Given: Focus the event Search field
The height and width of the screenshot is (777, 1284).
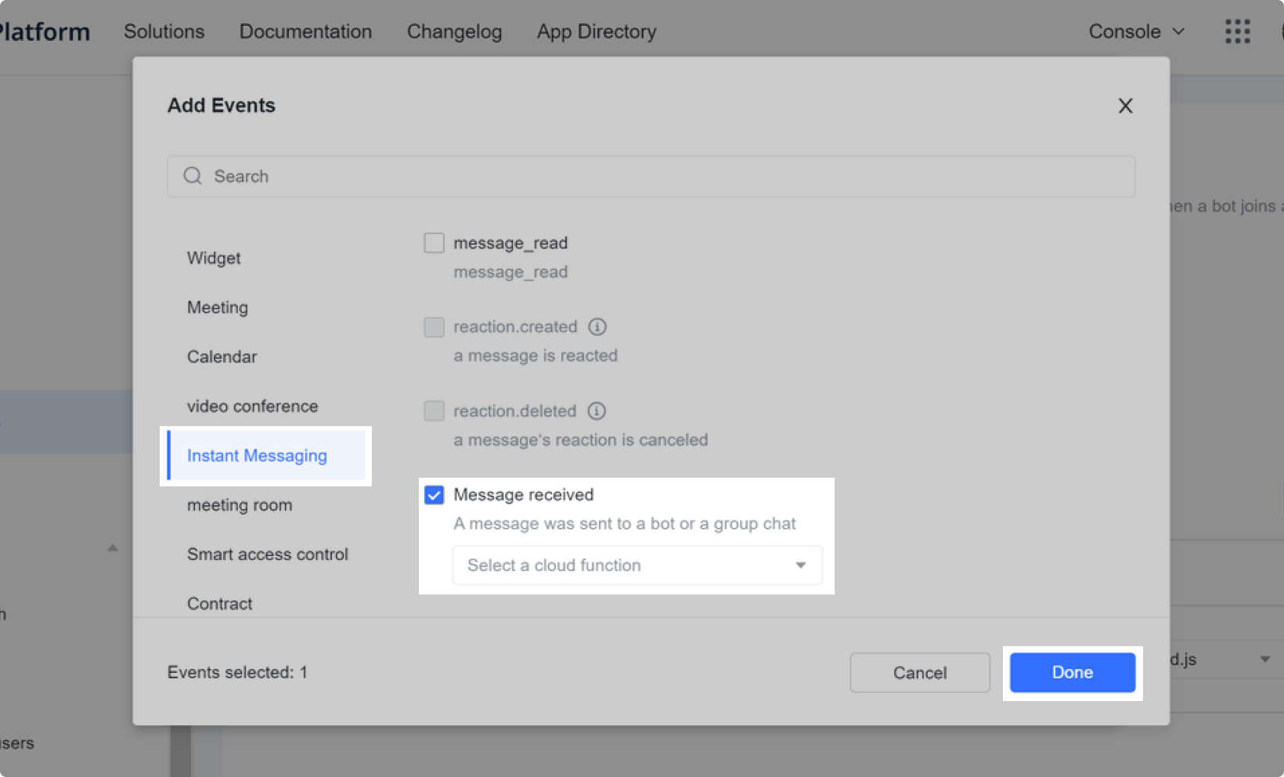Looking at the screenshot, I should pyautogui.click(x=650, y=176).
